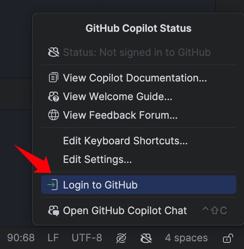The height and width of the screenshot is (249, 244).
Task: Click the documentation pages icon
Action: (54, 78)
